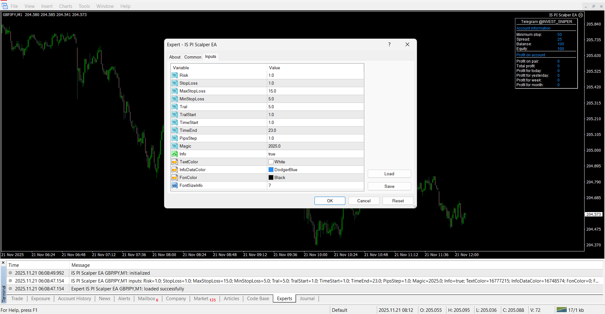Click the Info boolean variable icon

coord(175,154)
